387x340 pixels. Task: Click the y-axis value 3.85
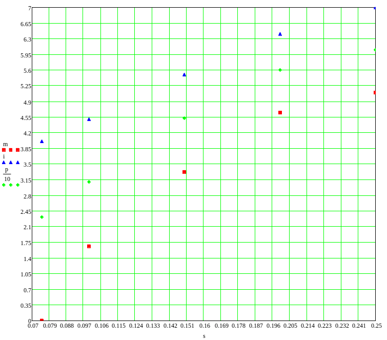coord(26,149)
